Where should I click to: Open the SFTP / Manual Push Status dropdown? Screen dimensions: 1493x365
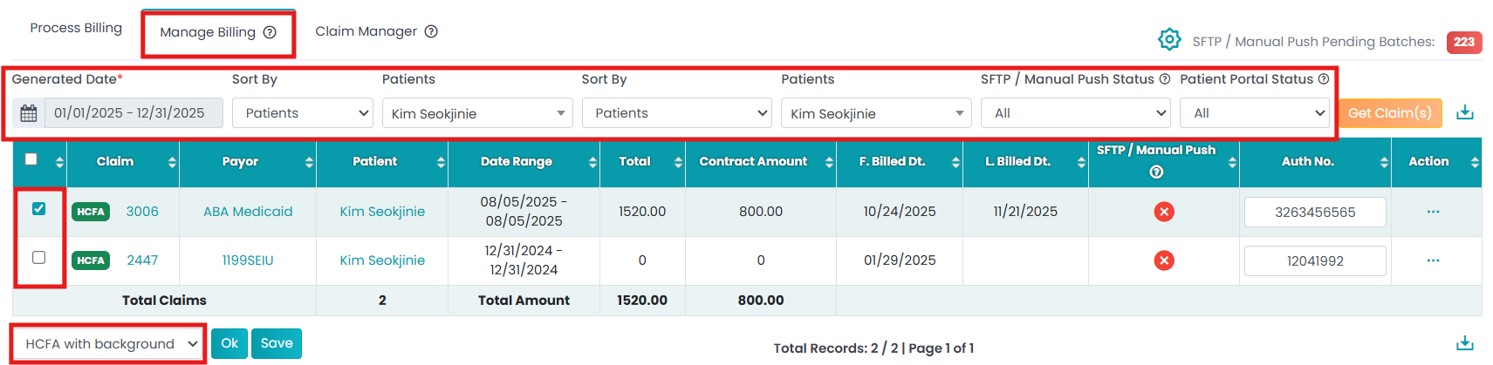click(1075, 113)
